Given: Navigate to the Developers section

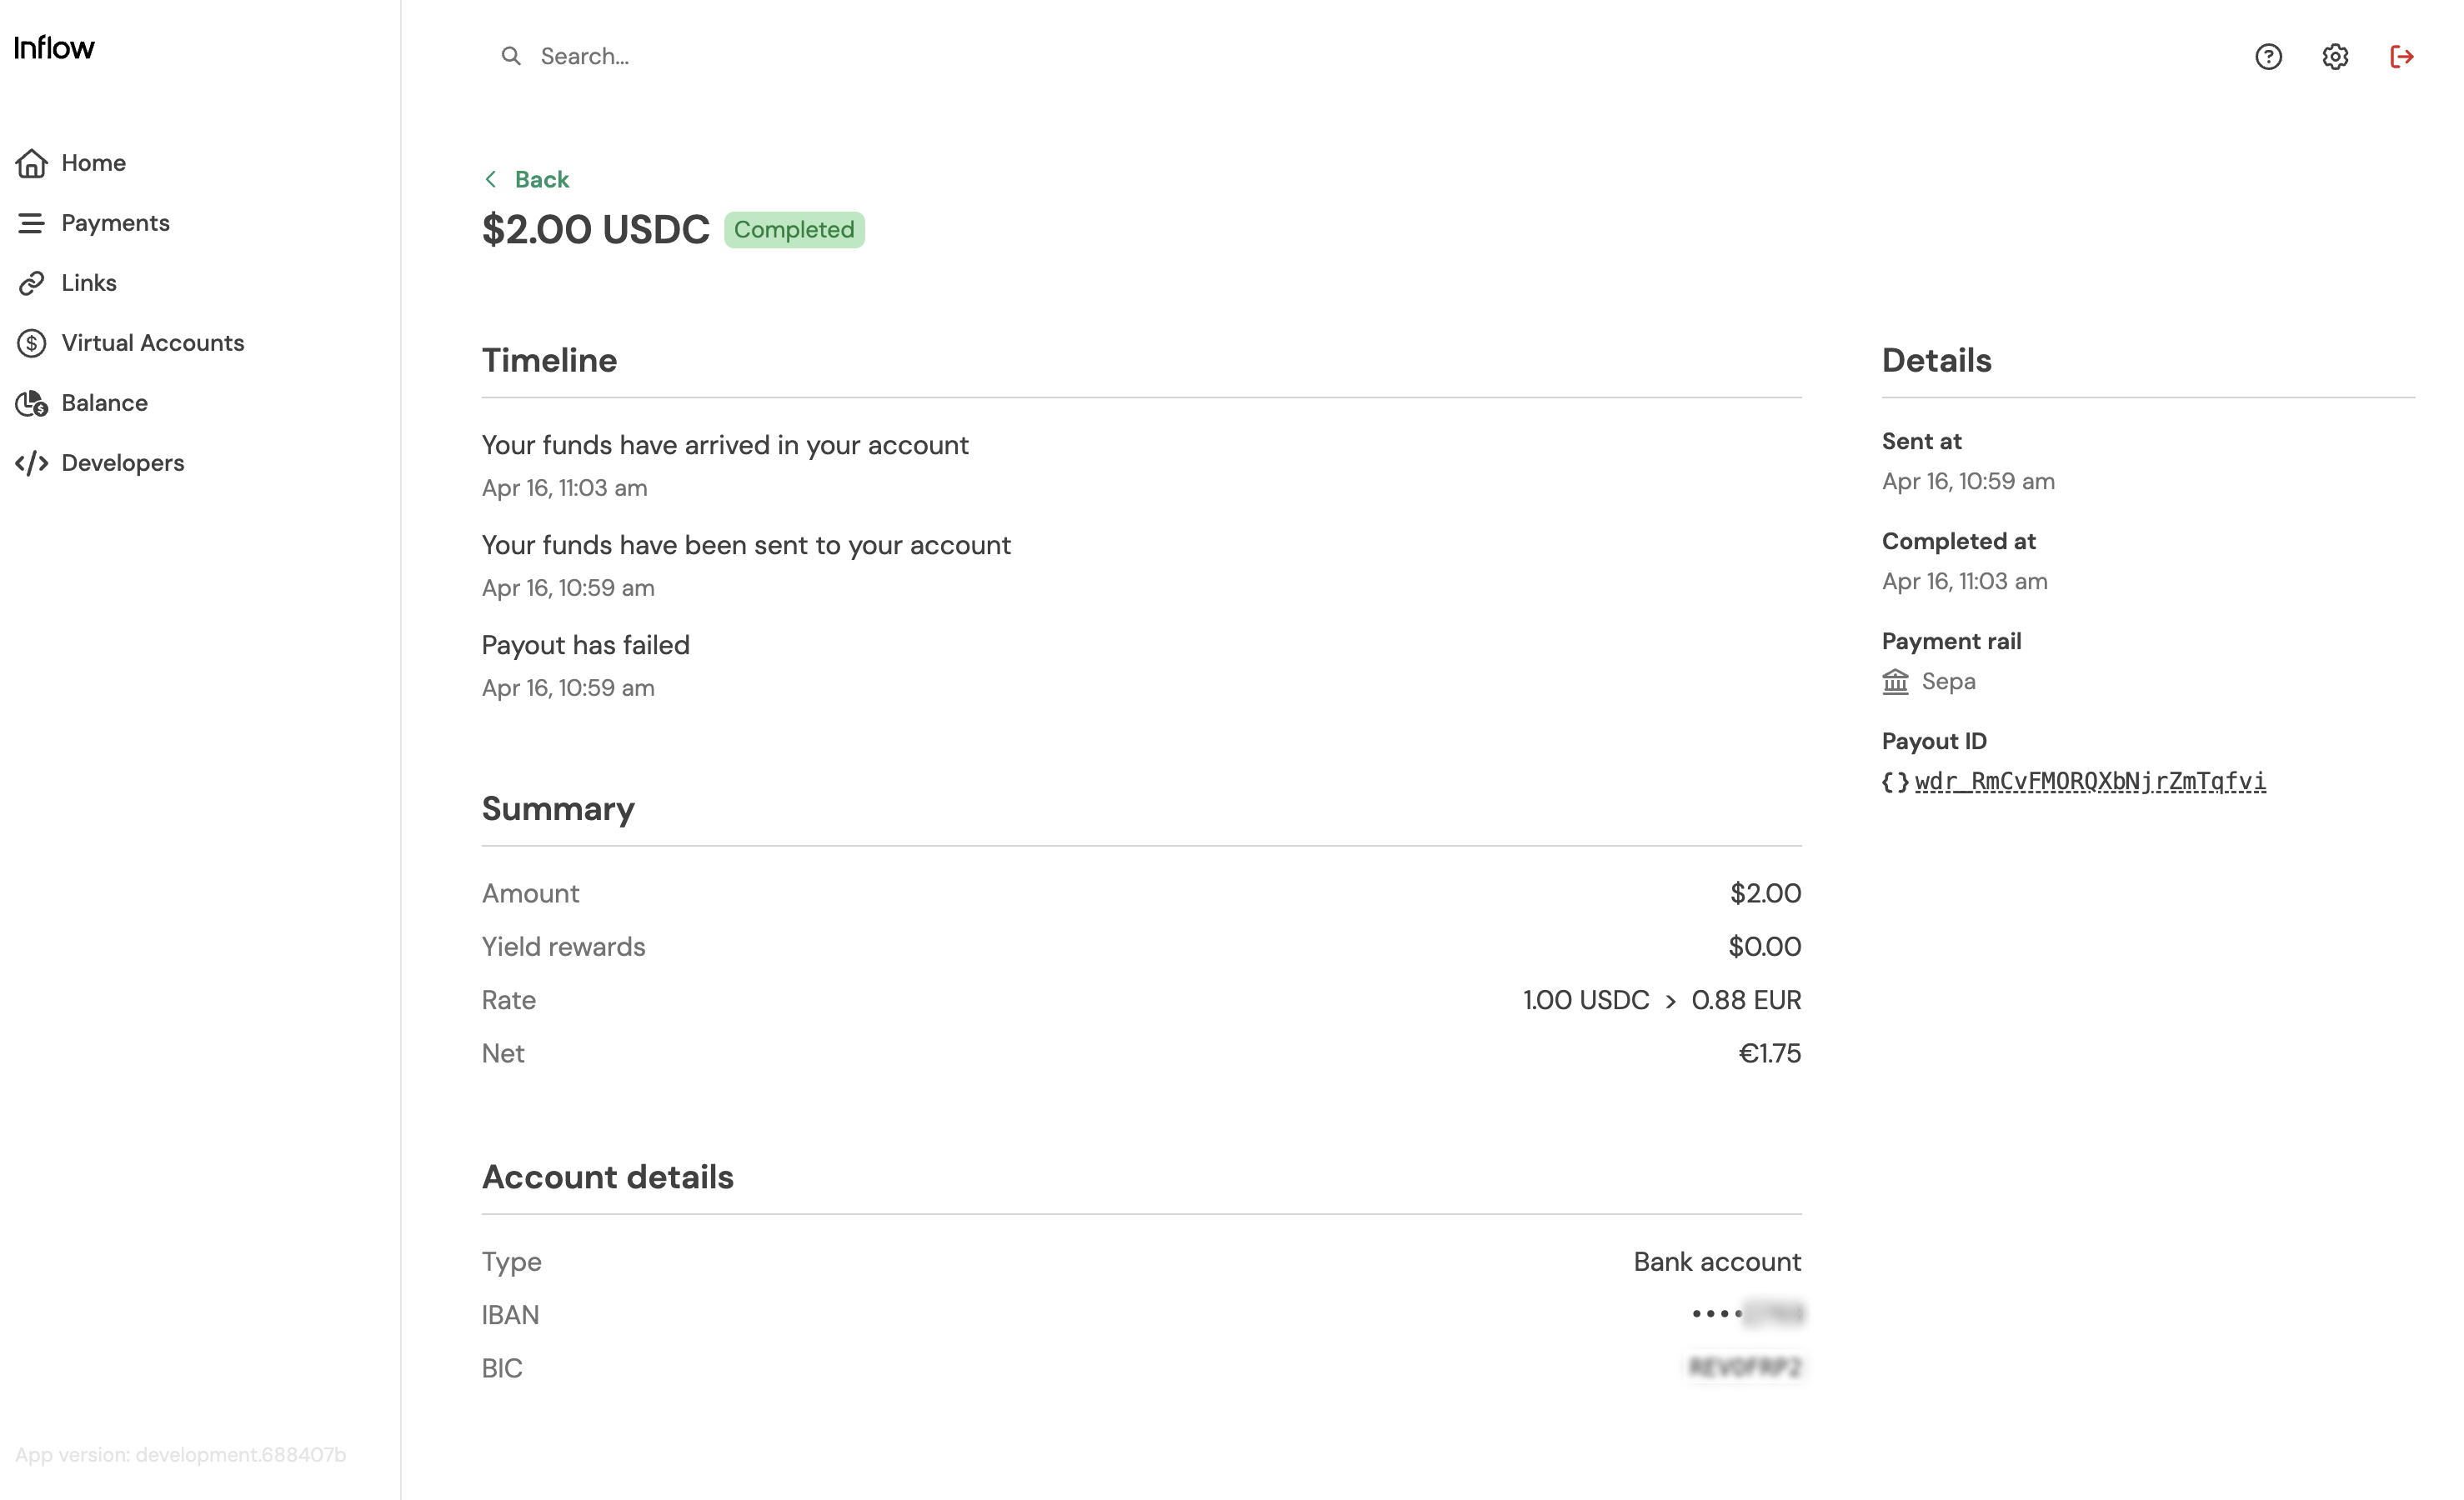Looking at the screenshot, I should click(x=122, y=463).
